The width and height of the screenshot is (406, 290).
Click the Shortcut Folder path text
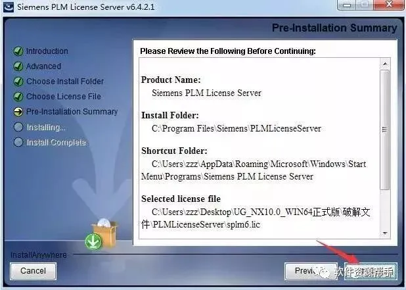click(x=254, y=170)
